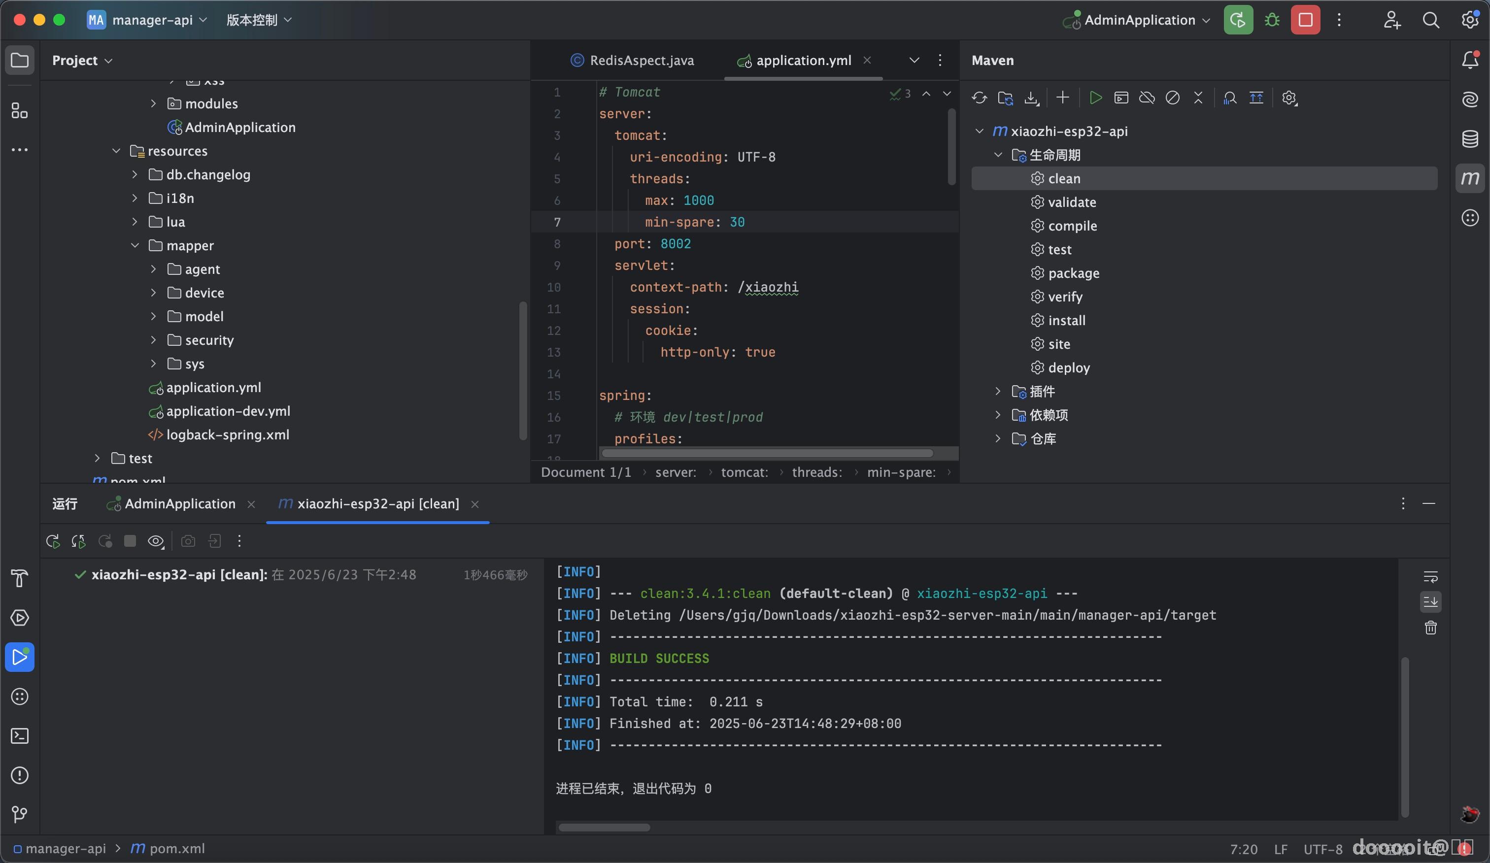Click the debug bug icon in the toolbar
Screen dimensions: 1490x863
[x=1272, y=20]
